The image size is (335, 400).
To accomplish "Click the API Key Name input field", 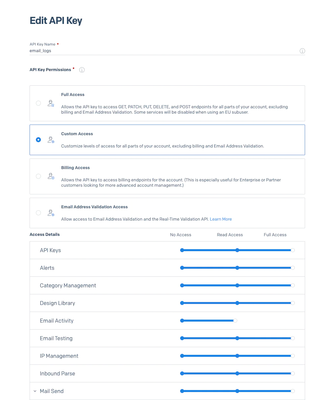I will pos(163,51).
